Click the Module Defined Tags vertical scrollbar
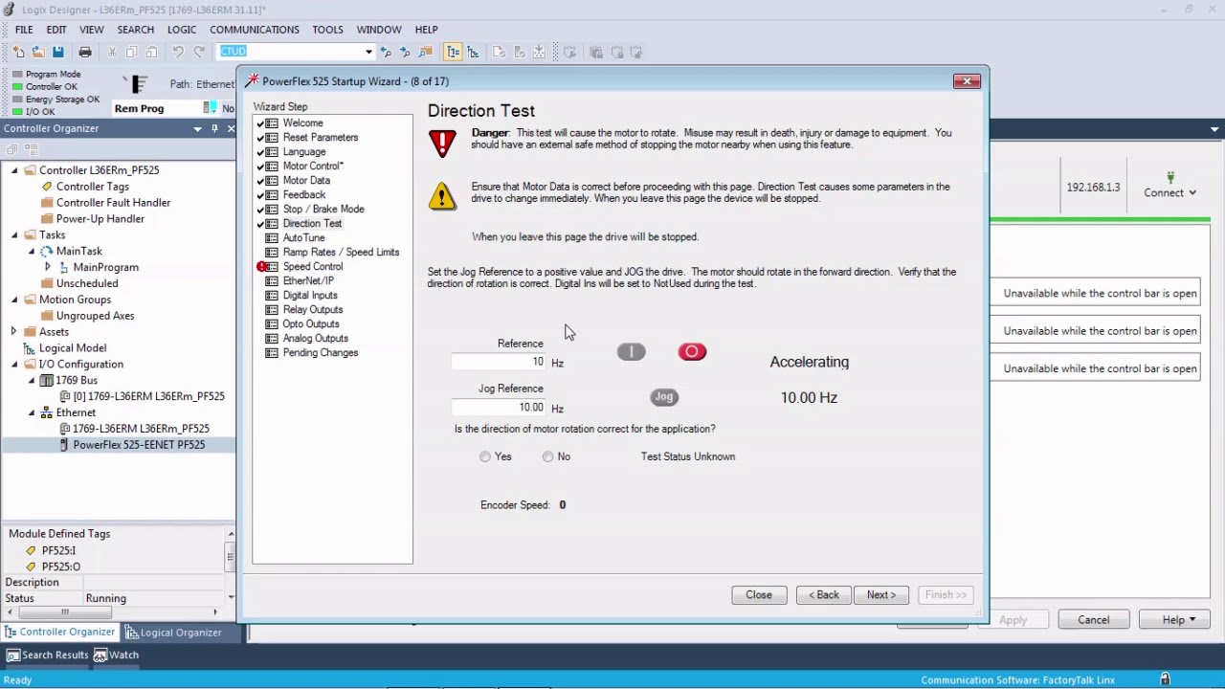Viewport: 1225px width, 689px height. [x=231, y=556]
